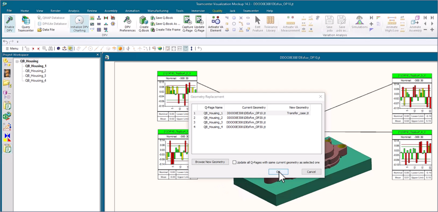Click Animate Assembly
438x212 pixels.
415,24
